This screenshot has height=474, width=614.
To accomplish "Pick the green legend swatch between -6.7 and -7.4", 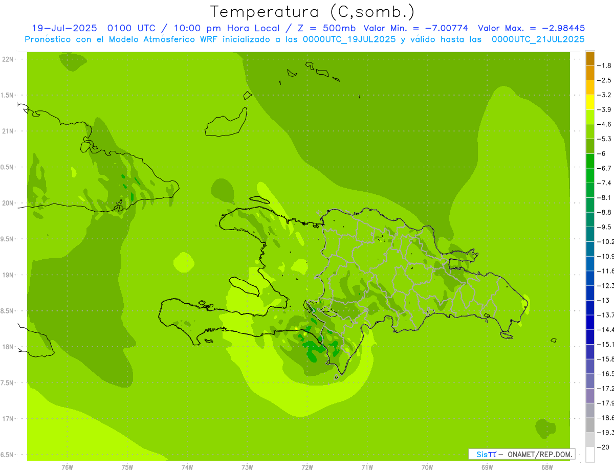I will tap(590, 175).
